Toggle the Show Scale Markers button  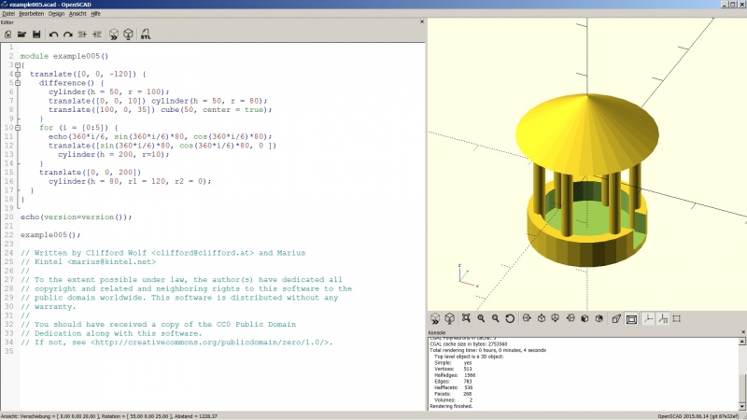[663, 318]
